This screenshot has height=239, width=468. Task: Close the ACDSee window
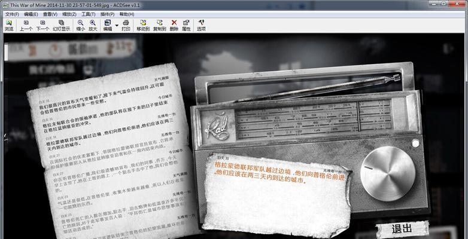tap(457, 3)
